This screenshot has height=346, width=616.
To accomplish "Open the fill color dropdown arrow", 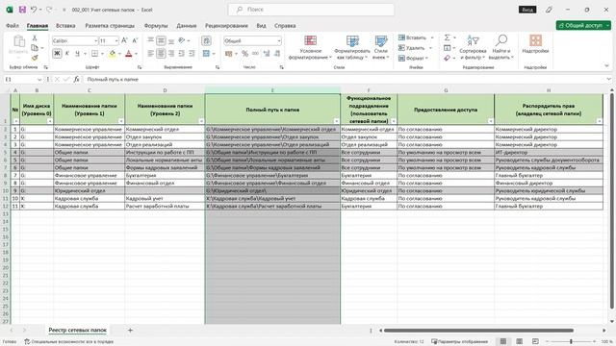I will [119, 54].
